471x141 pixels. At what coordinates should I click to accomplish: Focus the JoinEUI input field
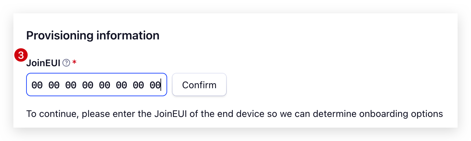[x=96, y=85]
